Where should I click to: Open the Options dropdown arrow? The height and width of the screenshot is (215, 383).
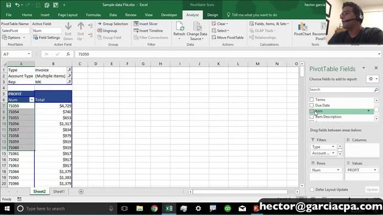coord(24,38)
